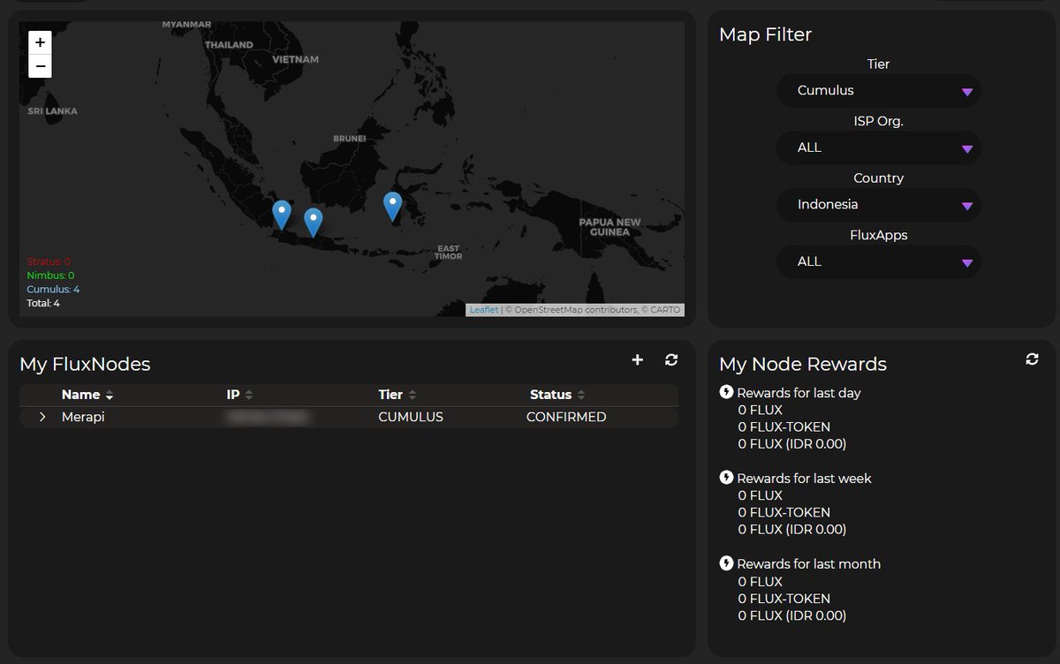Click the Sulawesi map marker

[x=392, y=207]
